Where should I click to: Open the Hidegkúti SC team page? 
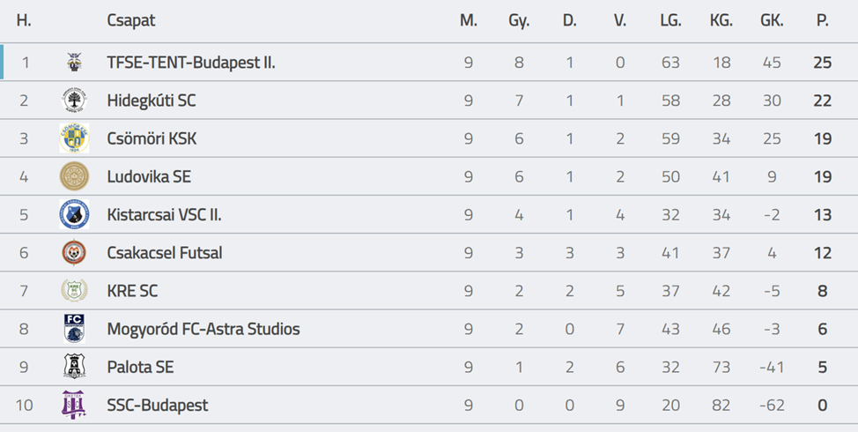[152, 101]
